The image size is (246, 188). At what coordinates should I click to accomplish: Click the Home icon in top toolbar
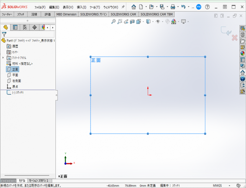pyautogui.click(x=134, y=7)
